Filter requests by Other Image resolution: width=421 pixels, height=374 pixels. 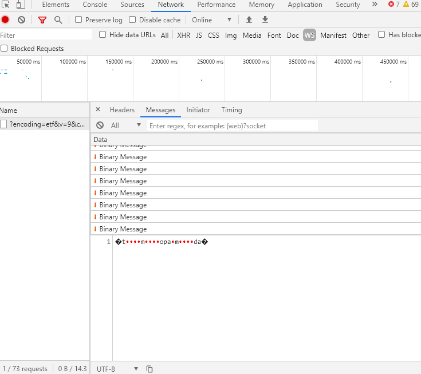[361, 36]
